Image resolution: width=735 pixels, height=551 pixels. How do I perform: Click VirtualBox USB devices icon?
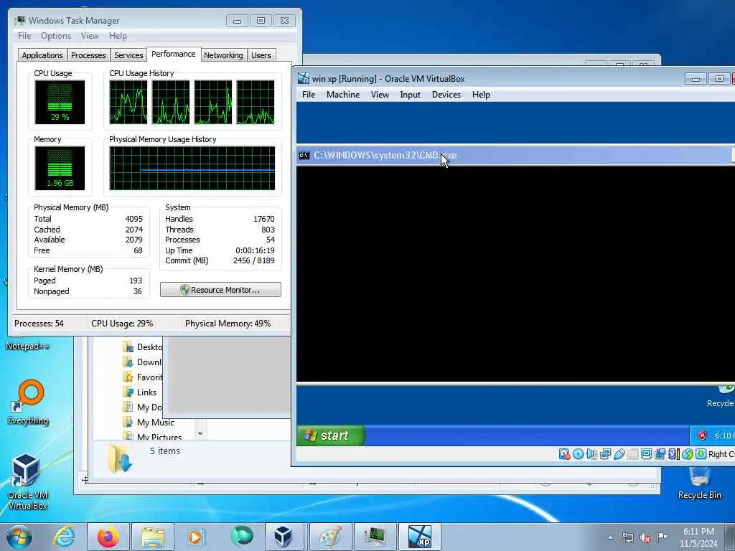tap(619, 453)
